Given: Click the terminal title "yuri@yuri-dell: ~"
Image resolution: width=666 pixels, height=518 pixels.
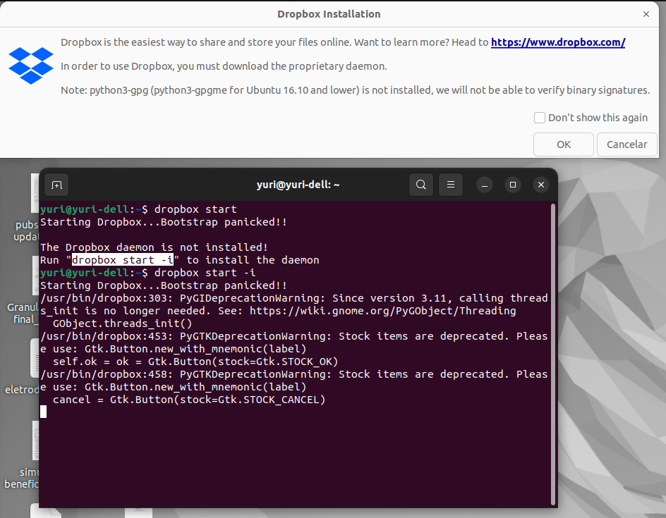Looking at the screenshot, I should (298, 185).
